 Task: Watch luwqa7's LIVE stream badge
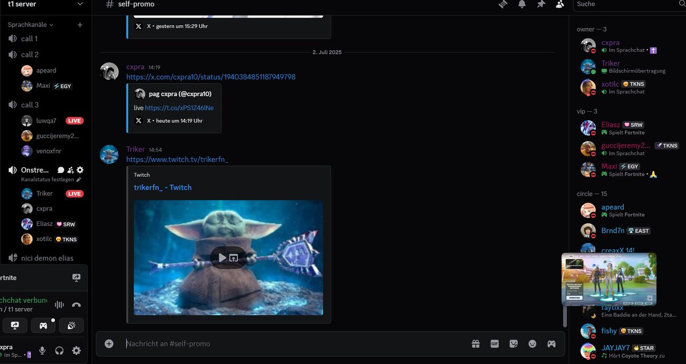pyautogui.click(x=74, y=121)
